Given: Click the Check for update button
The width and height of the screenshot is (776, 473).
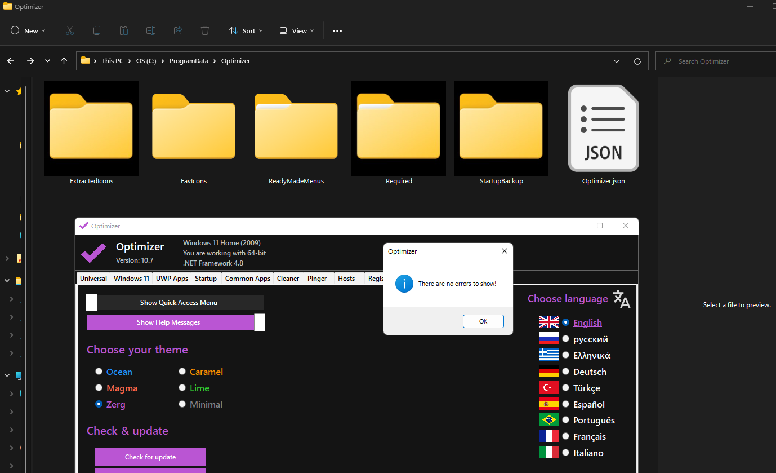Looking at the screenshot, I should point(150,457).
